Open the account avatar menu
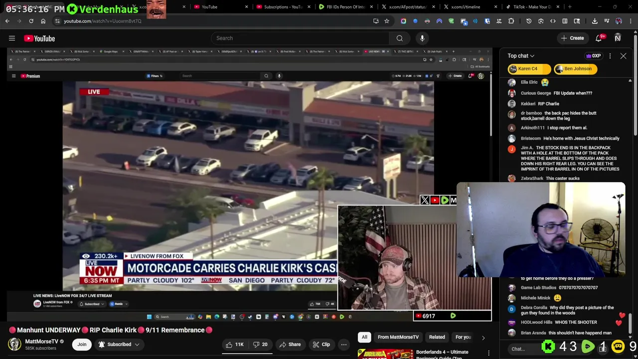The height and width of the screenshot is (359, 638). 618,38
